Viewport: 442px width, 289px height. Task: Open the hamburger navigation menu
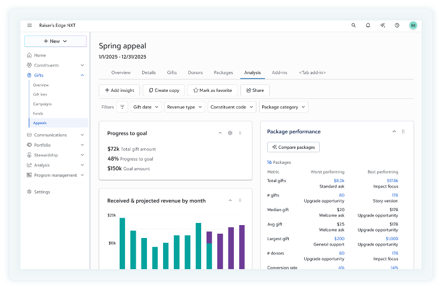tap(30, 25)
